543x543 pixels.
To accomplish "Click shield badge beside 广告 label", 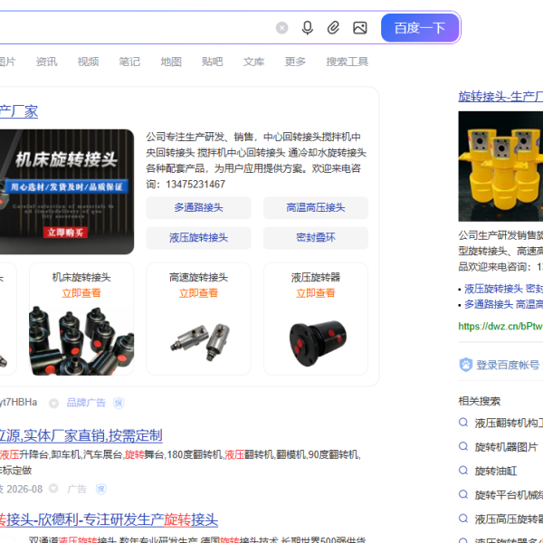I will click(101, 489).
